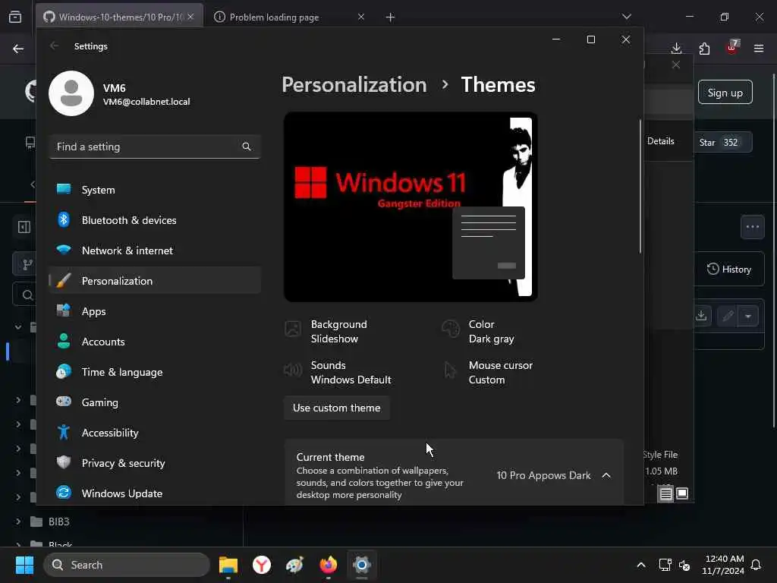Open Yandex browser from taskbar
Screen dimensions: 777x583
pos(262,565)
